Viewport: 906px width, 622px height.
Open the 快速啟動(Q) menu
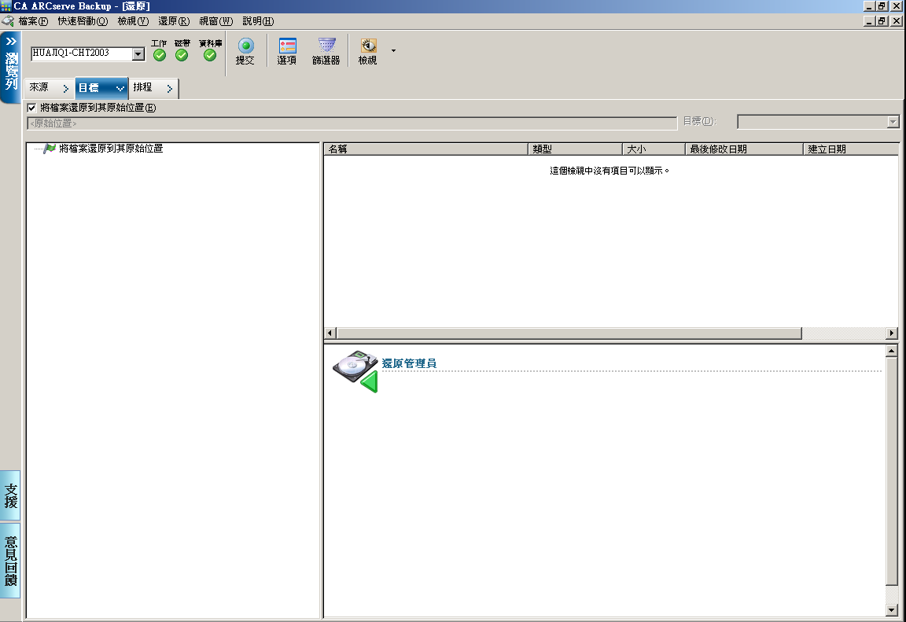coord(83,20)
